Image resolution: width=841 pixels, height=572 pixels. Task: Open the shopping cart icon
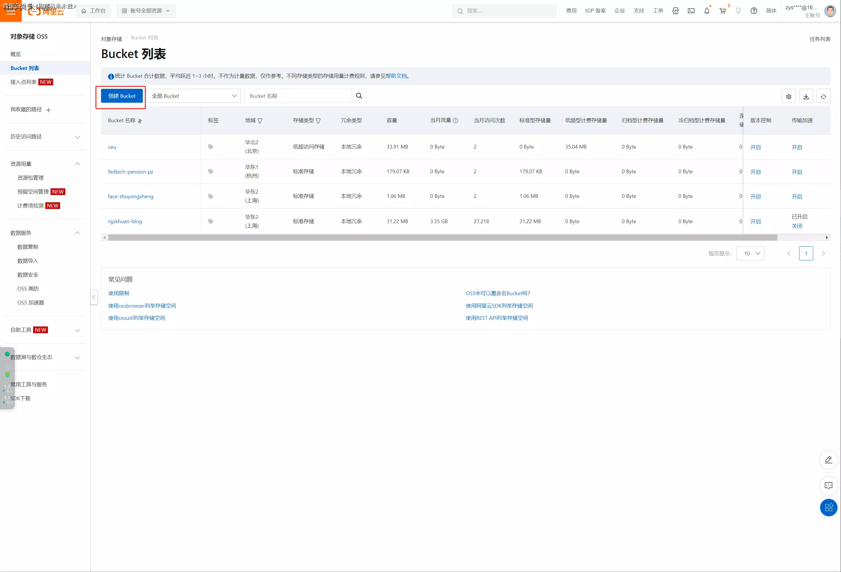(723, 11)
